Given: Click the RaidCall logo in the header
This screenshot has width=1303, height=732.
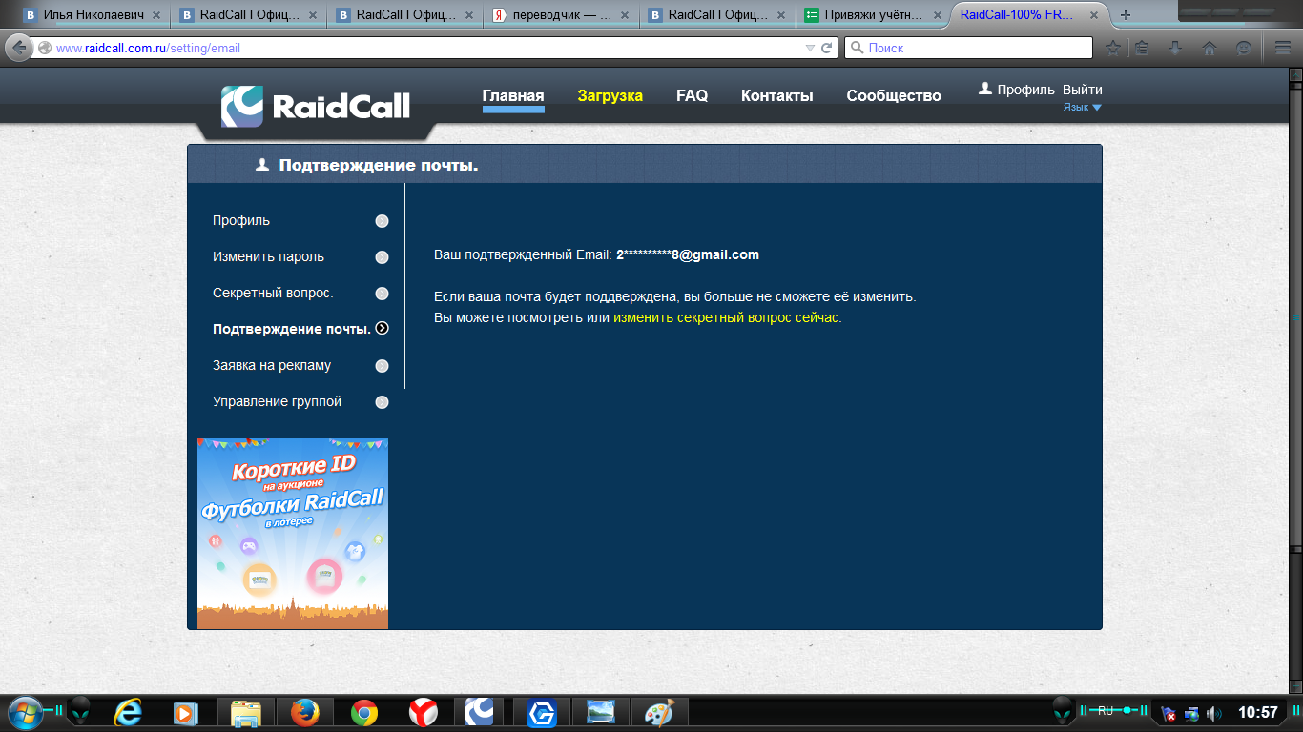Looking at the screenshot, I should (316, 105).
